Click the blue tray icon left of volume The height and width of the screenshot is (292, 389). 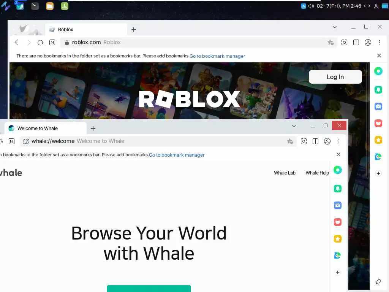(304, 6)
